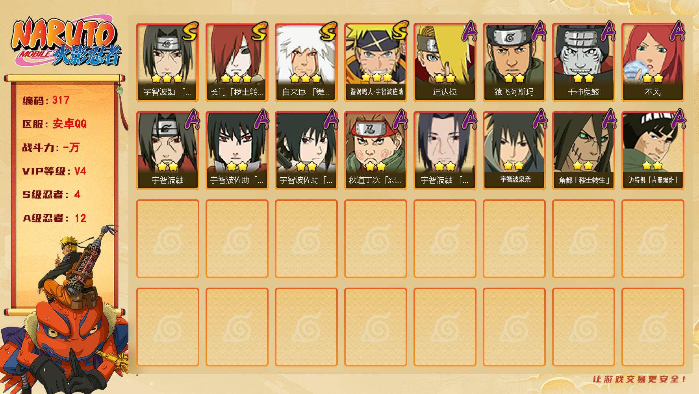Select the 角都「秽土转生」card
The width and height of the screenshot is (699, 394).
(x=583, y=150)
